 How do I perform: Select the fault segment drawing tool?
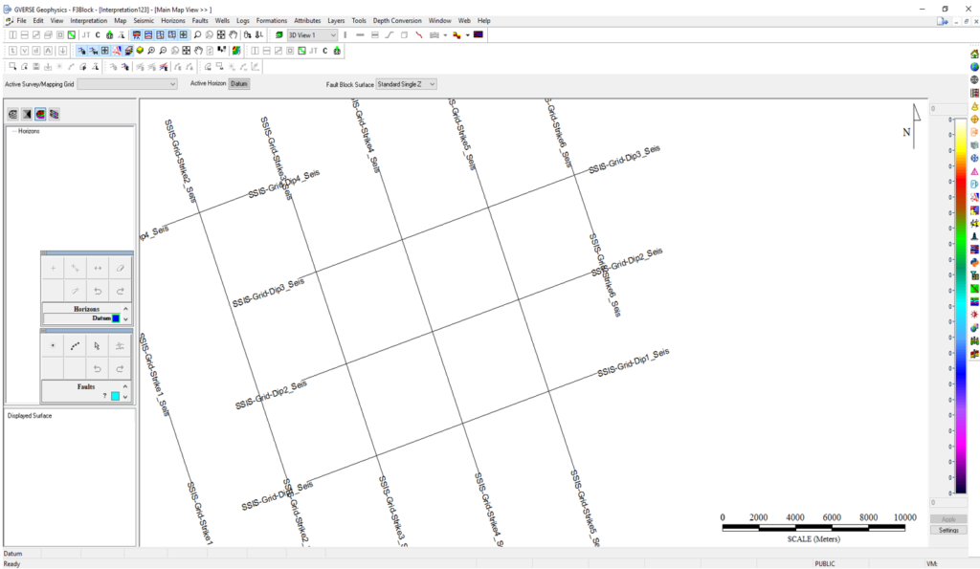tap(73, 346)
